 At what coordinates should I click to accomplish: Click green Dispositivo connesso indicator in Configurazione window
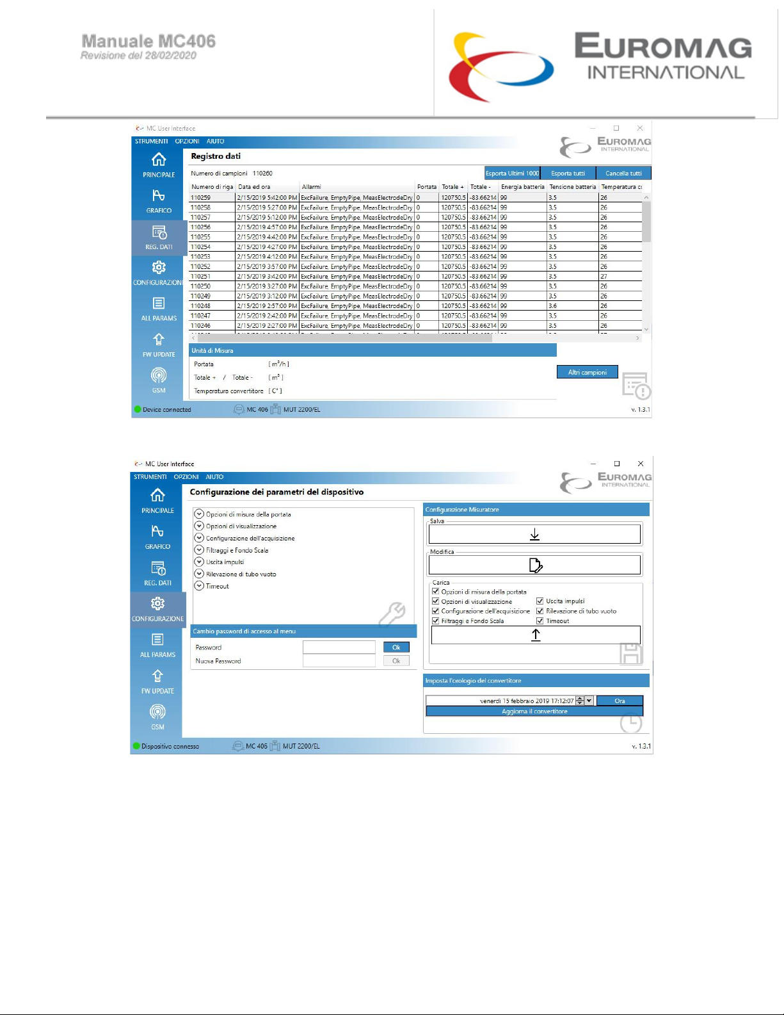tap(136, 746)
